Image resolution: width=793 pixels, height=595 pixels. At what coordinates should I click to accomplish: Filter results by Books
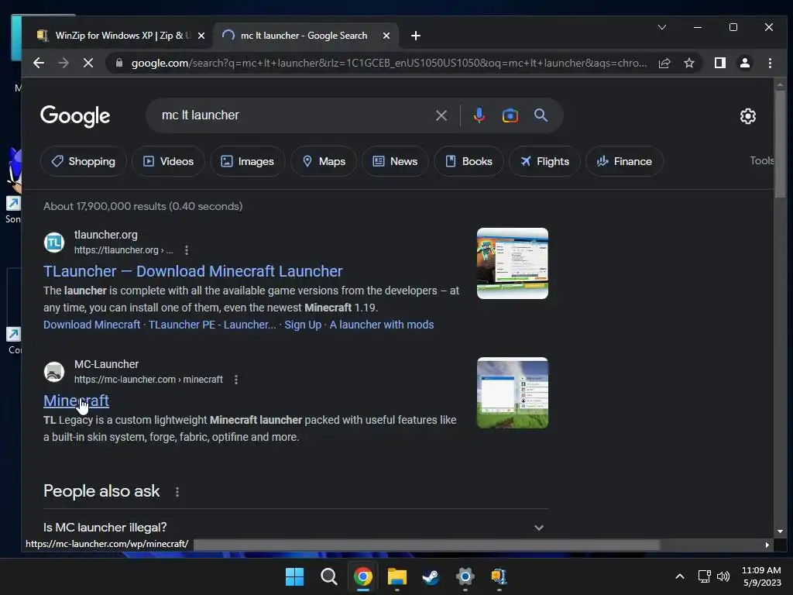pyautogui.click(x=469, y=161)
